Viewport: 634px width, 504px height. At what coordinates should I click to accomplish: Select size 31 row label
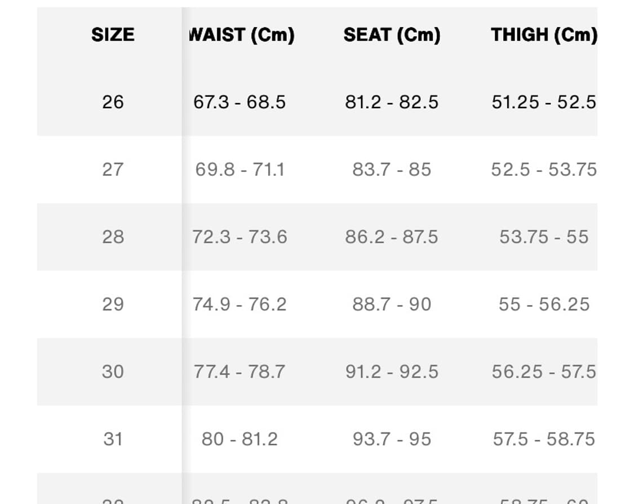[x=113, y=439]
